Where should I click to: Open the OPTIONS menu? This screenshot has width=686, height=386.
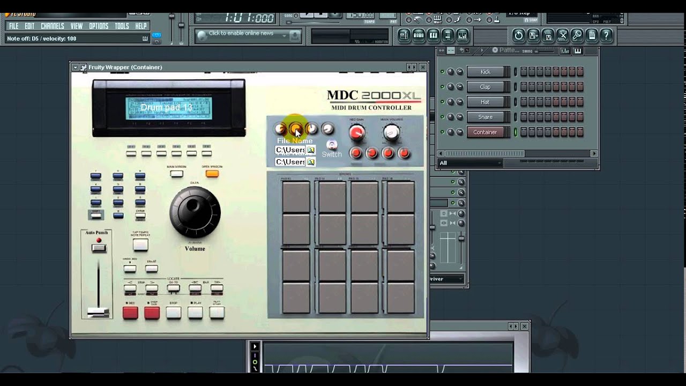[x=99, y=26]
